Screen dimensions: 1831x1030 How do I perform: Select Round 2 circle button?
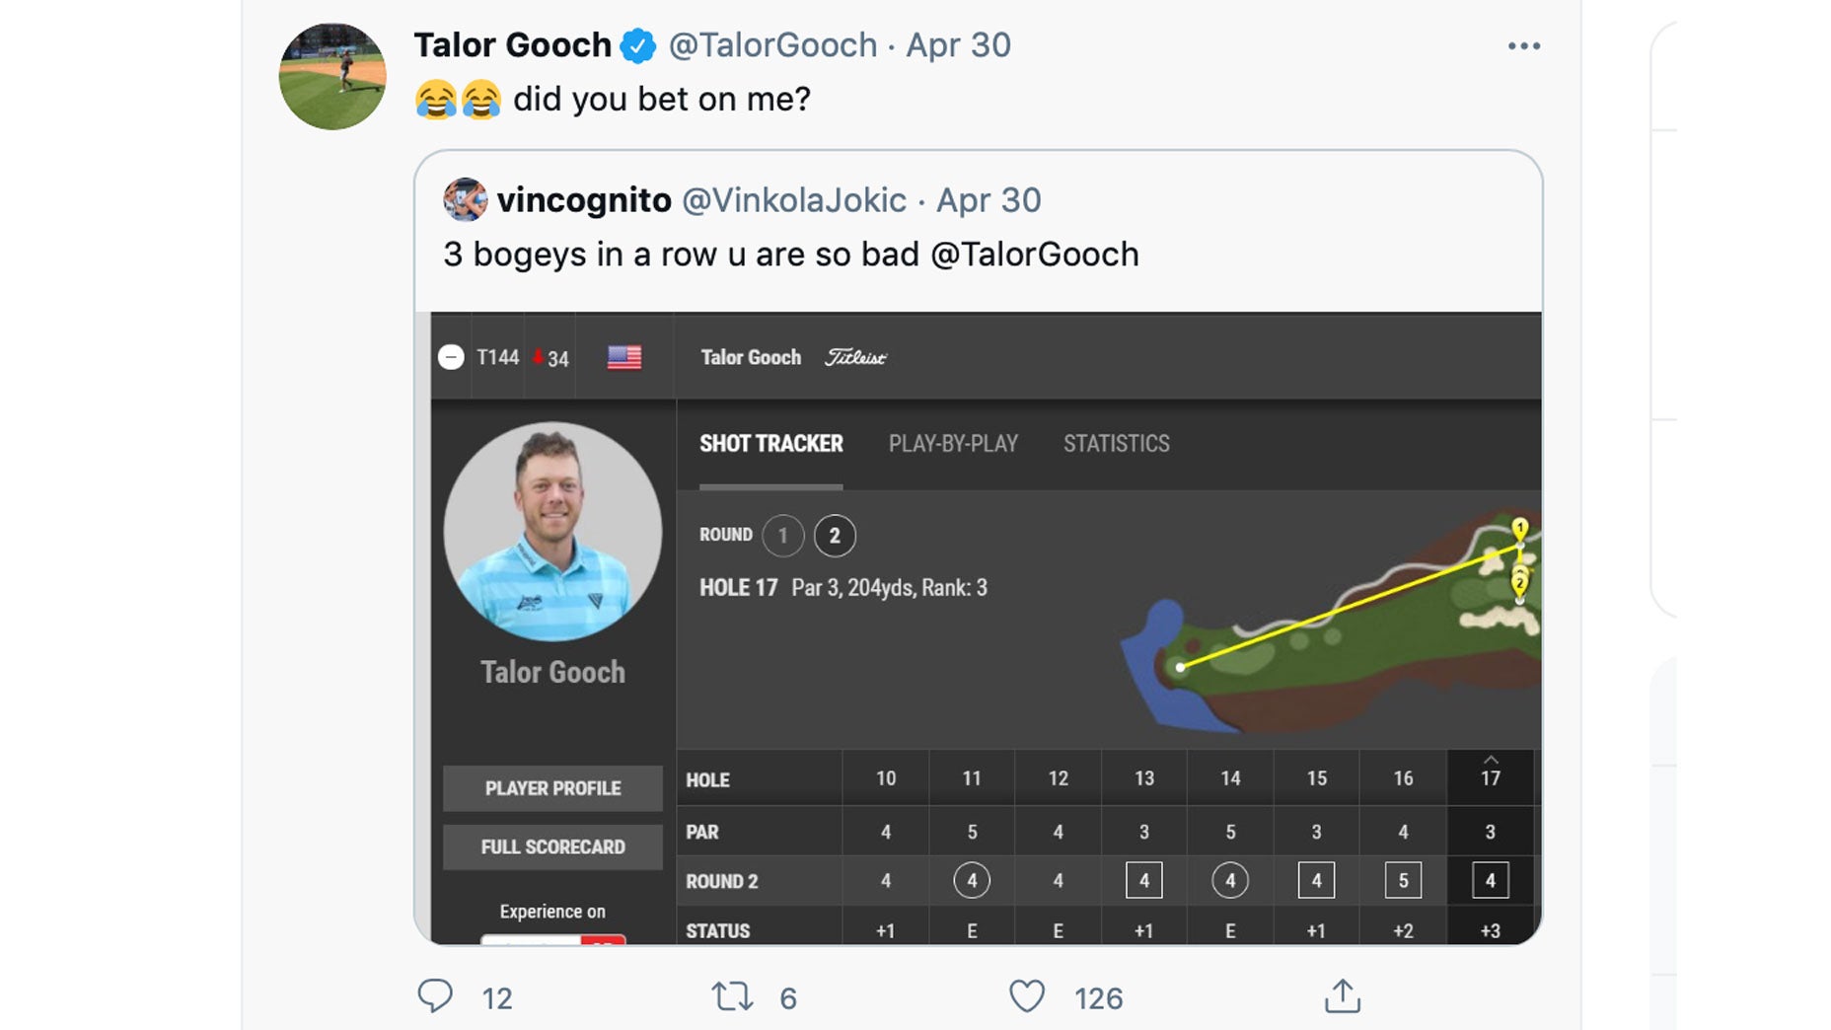[835, 536]
